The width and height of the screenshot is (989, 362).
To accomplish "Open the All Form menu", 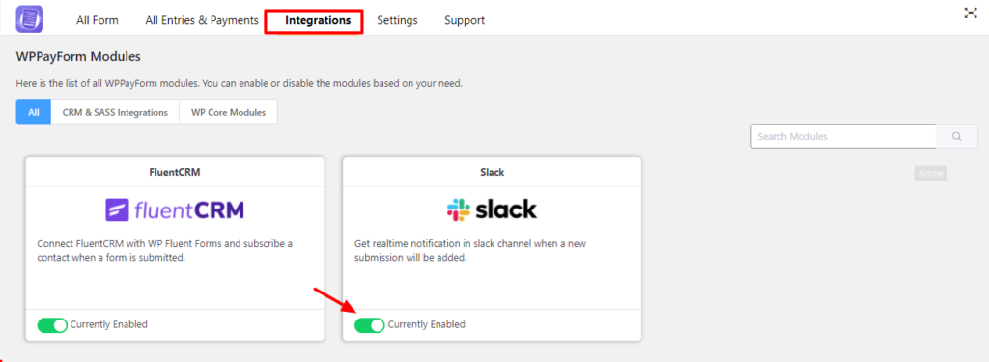I will click(x=98, y=20).
